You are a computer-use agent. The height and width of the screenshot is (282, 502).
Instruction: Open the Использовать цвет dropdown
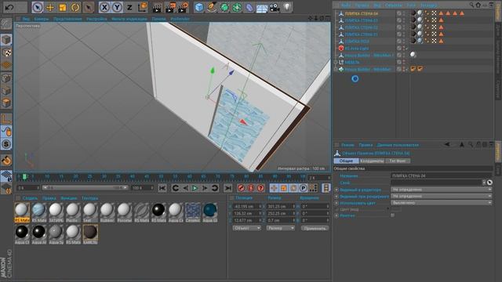[x=441, y=203]
